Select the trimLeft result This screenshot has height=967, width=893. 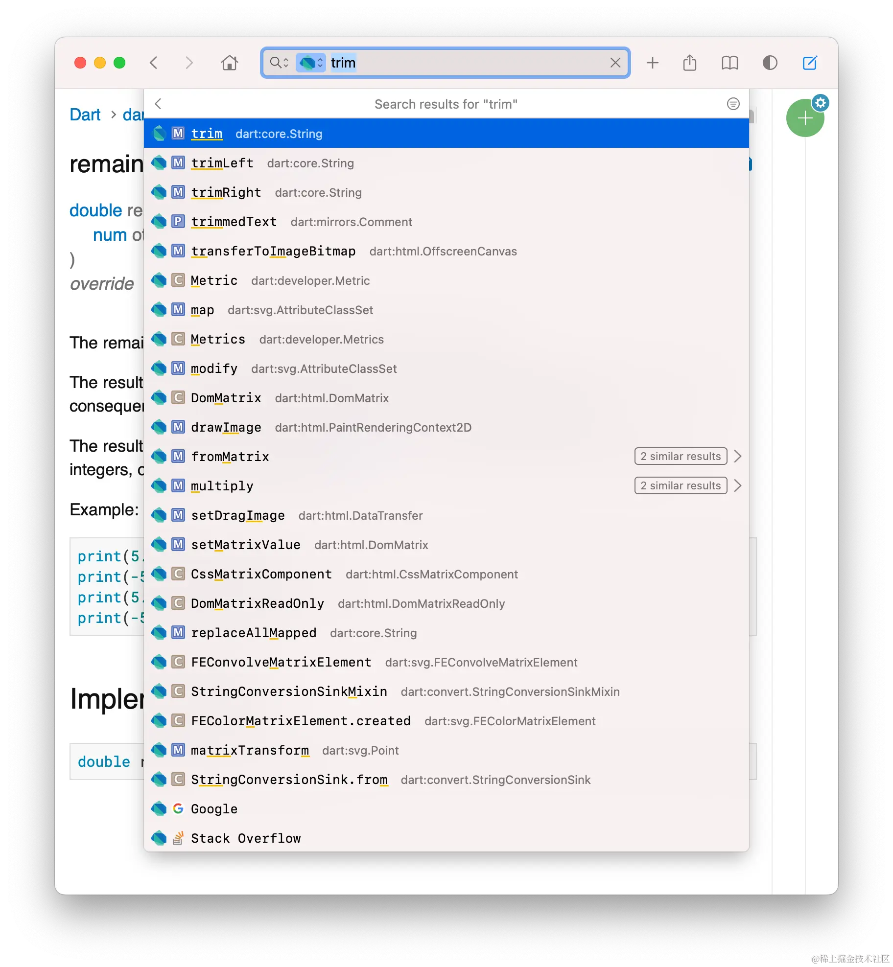tap(446, 162)
